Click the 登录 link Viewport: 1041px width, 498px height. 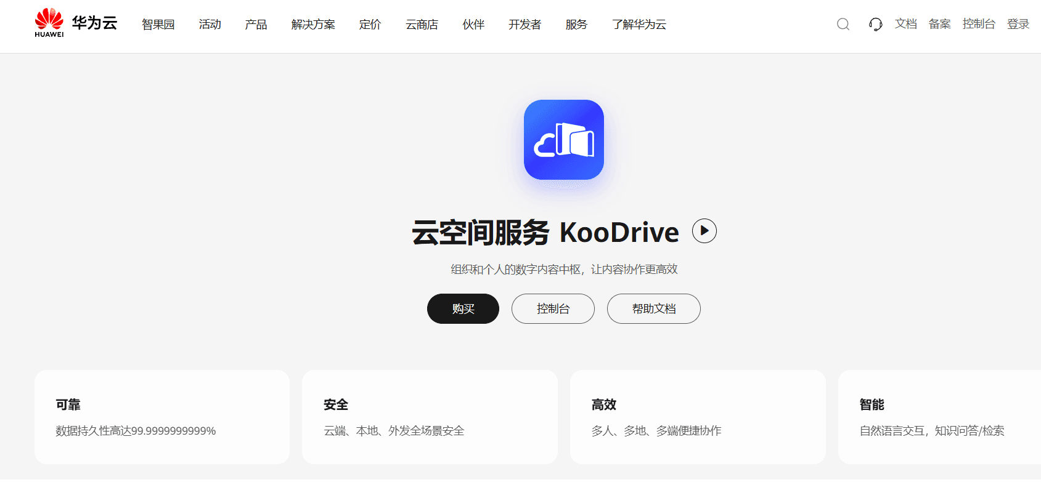click(x=1018, y=24)
